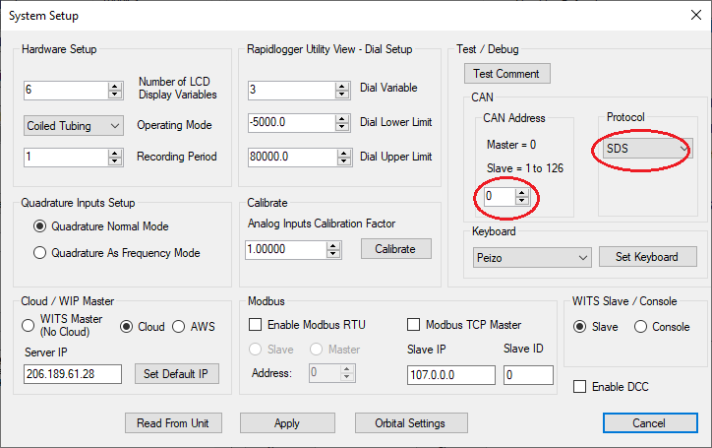Viewport: 712px width, 448px height.
Task: Click the Recording Period input field
Action: tap(66, 158)
